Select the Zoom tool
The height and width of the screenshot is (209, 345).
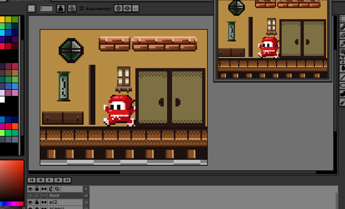coord(343,52)
